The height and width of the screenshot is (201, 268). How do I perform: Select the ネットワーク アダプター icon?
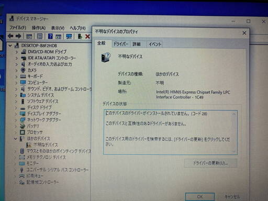(x=23, y=120)
